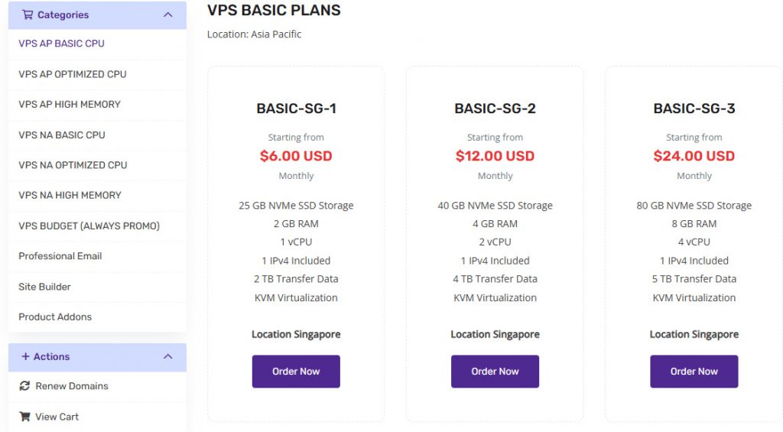The height and width of the screenshot is (432, 783).
Task: Click the shopping cart icon beside Categories
Action: tap(28, 15)
